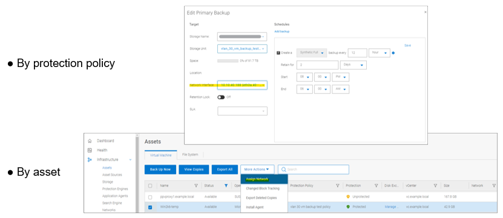Click the Manage link in Win2k6-temp row
Screen dimensions: 503x218
point(392,207)
